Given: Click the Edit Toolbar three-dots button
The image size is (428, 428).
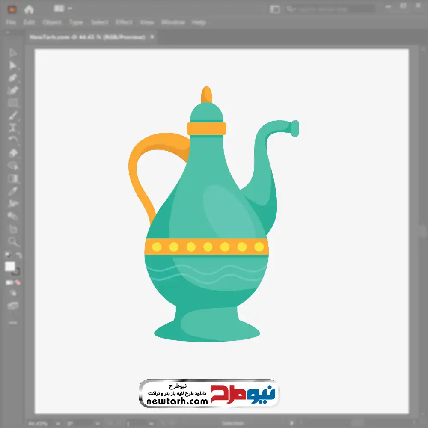Looking at the screenshot, I should [13, 322].
